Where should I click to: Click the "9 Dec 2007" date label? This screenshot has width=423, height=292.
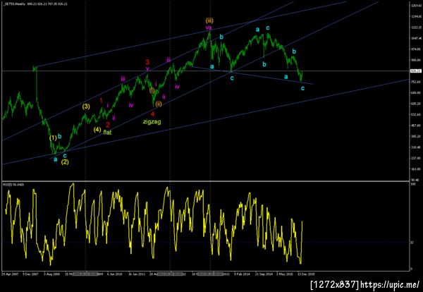30,274
